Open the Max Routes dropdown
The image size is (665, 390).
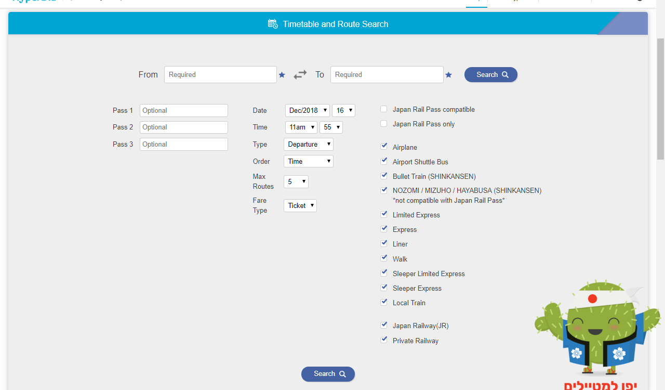(x=296, y=182)
